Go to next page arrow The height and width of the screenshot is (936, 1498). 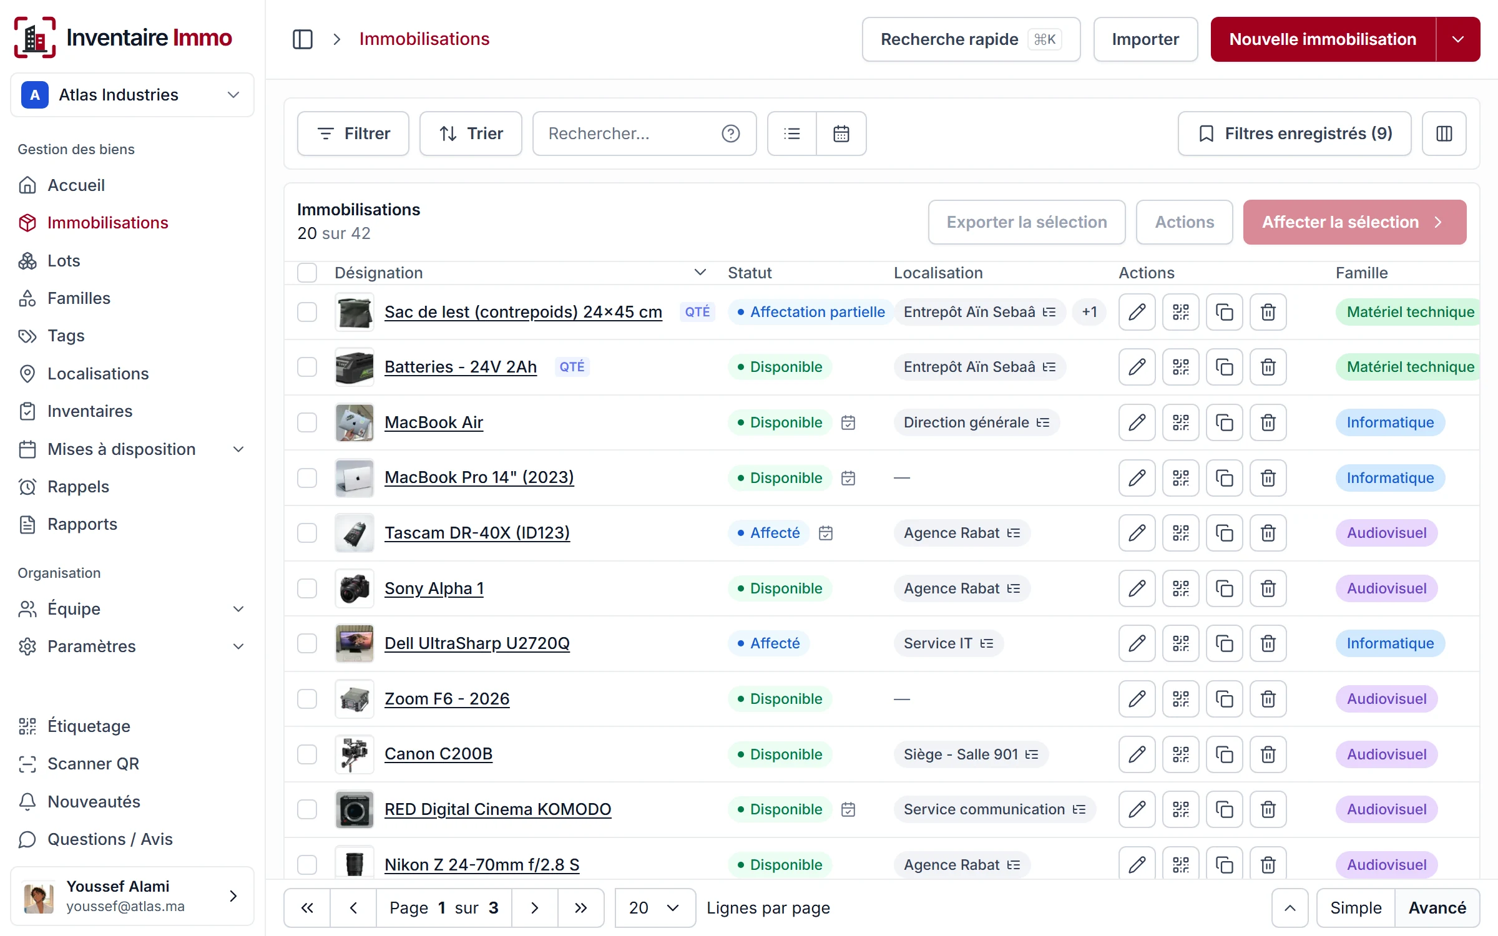(534, 908)
